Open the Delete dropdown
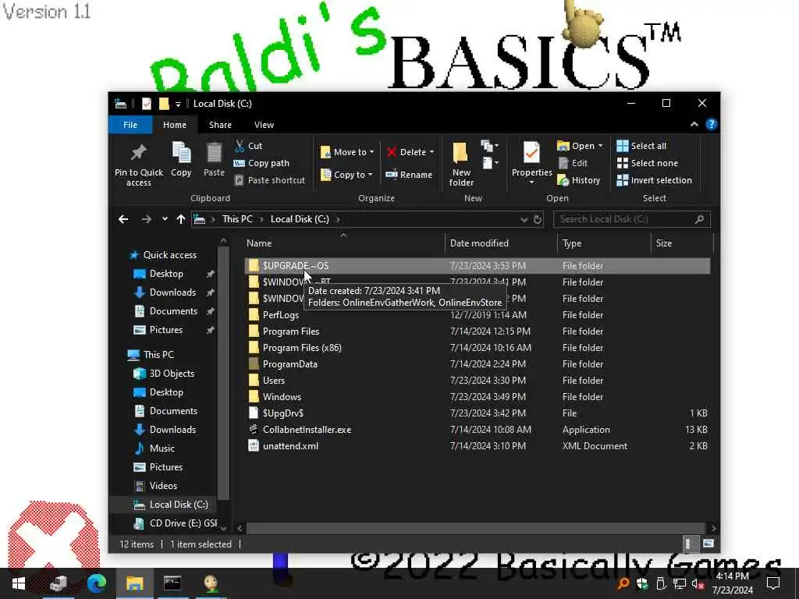Screen dimensions: 799x599 pos(410,152)
